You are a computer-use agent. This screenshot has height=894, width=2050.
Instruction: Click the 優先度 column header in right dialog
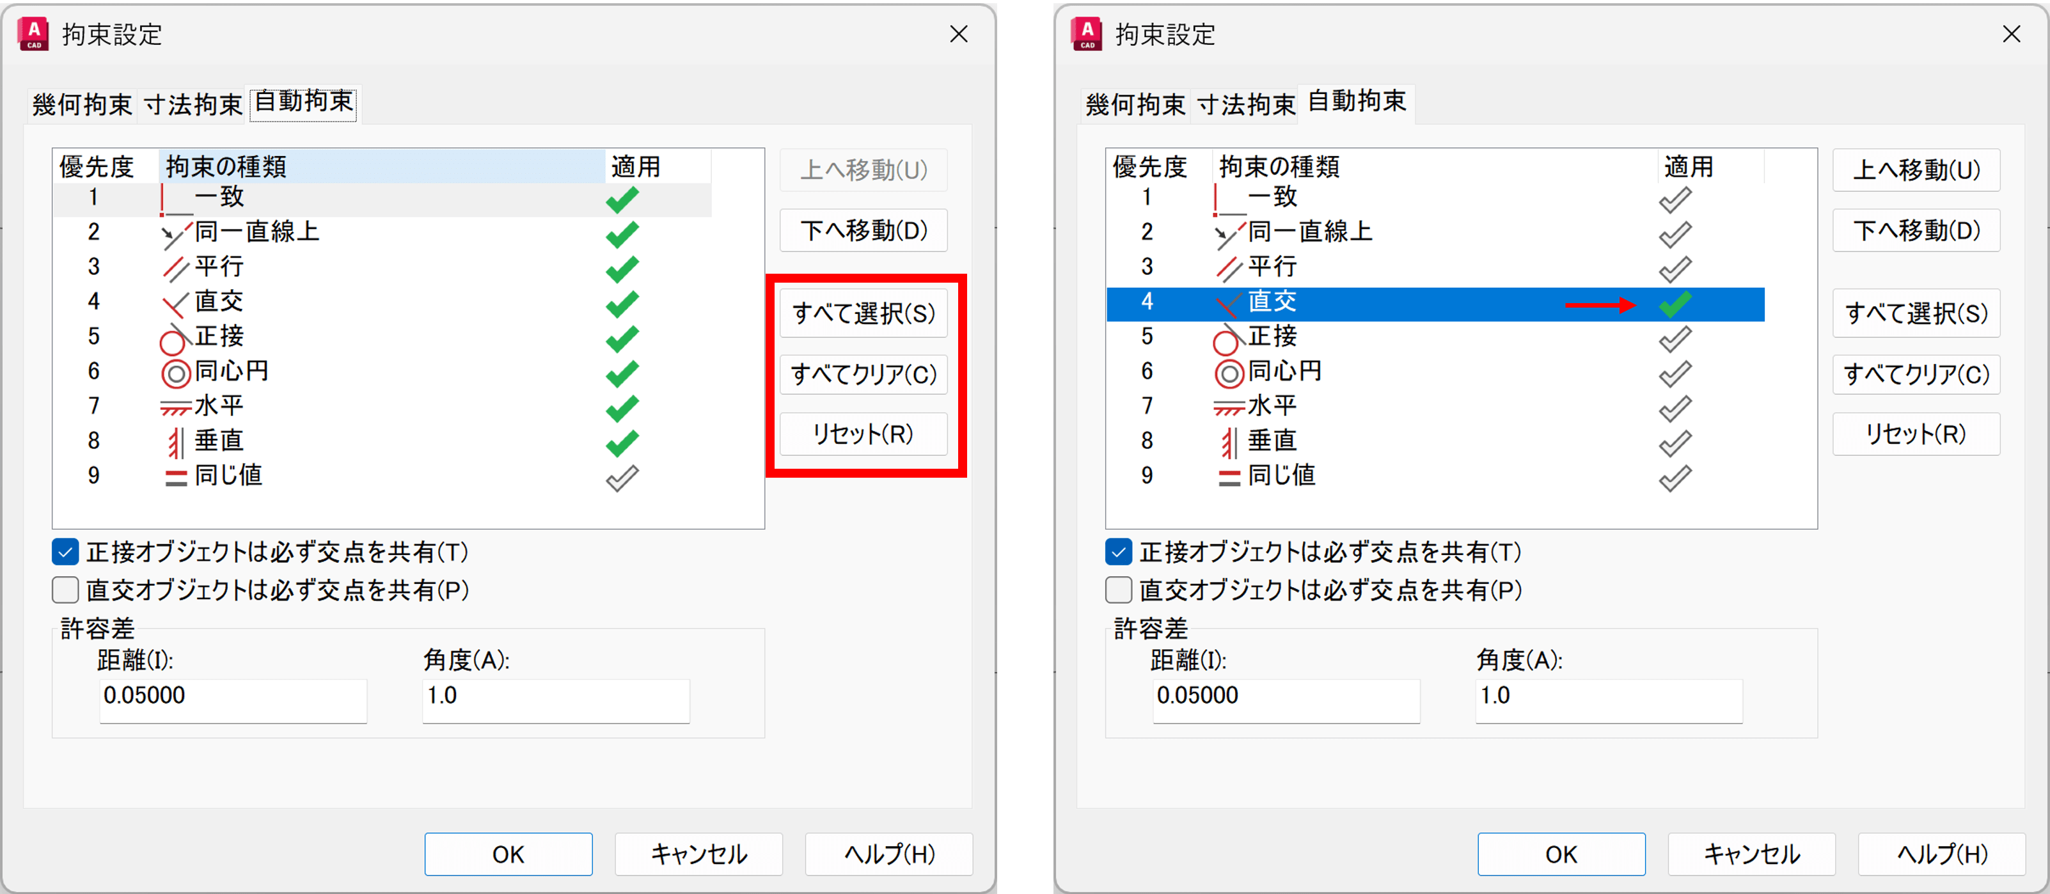point(1149,166)
